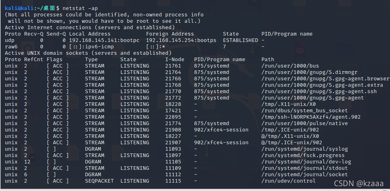Click the I-Node column header
390x191 pixels.
click(175, 60)
